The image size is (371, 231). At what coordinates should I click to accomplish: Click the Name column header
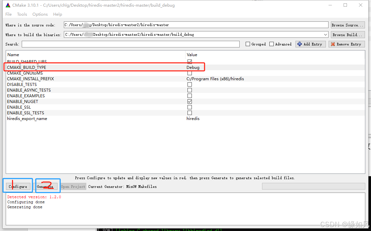click(x=13, y=55)
